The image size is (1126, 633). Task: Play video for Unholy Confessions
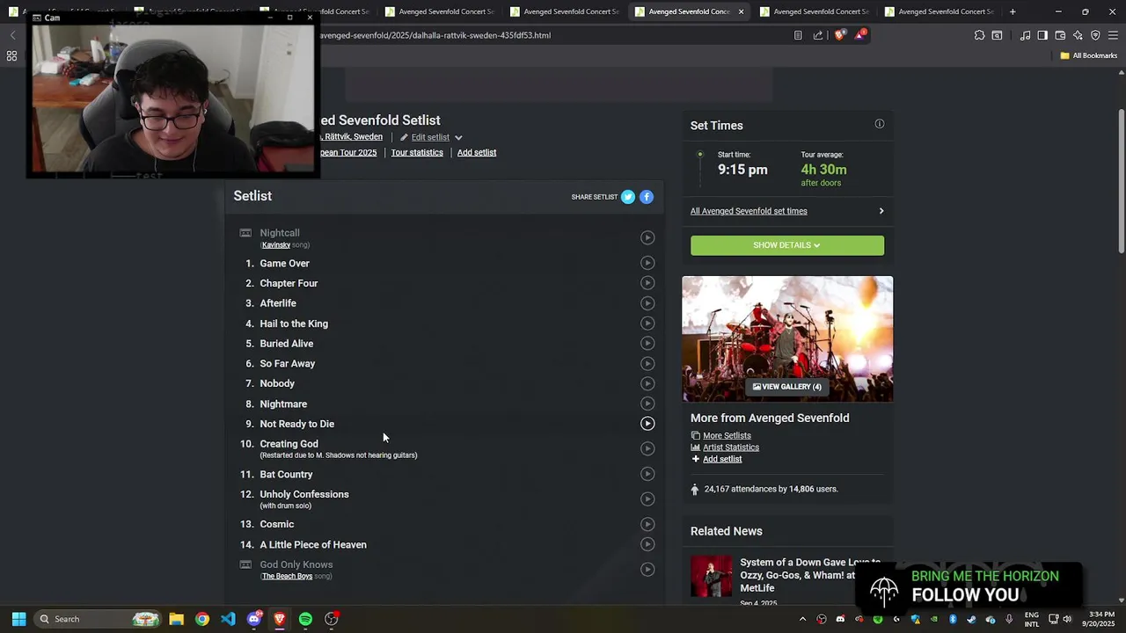647,499
